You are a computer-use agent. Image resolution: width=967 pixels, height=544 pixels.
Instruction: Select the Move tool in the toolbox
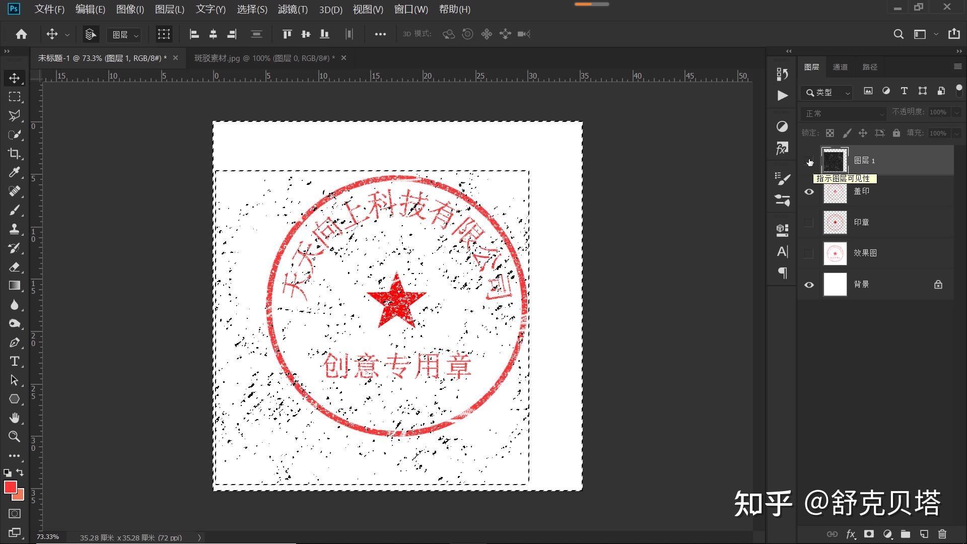pyautogui.click(x=14, y=78)
